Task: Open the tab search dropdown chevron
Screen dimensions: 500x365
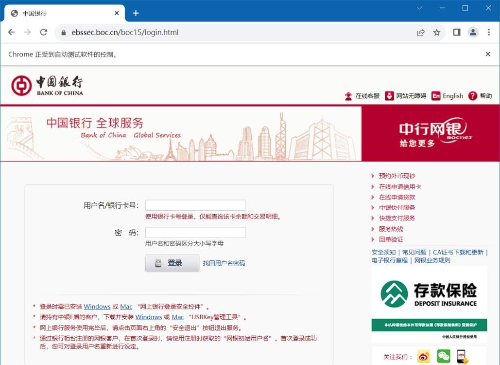Action: (x=420, y=8)
